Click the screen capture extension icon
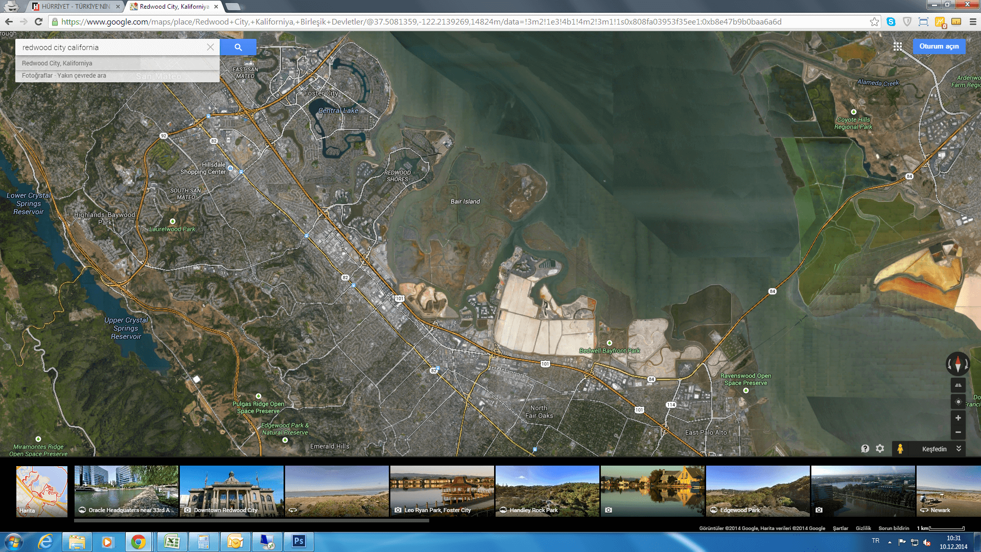 [x=923, y=21]
